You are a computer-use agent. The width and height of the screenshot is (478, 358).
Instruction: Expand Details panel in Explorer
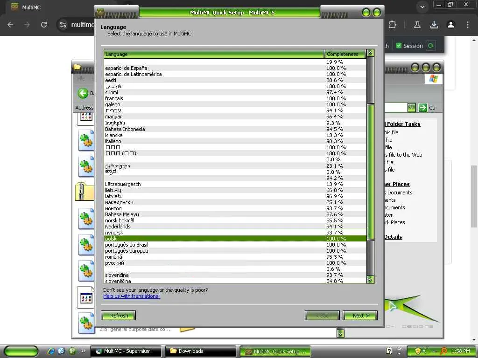pos(393,237)
